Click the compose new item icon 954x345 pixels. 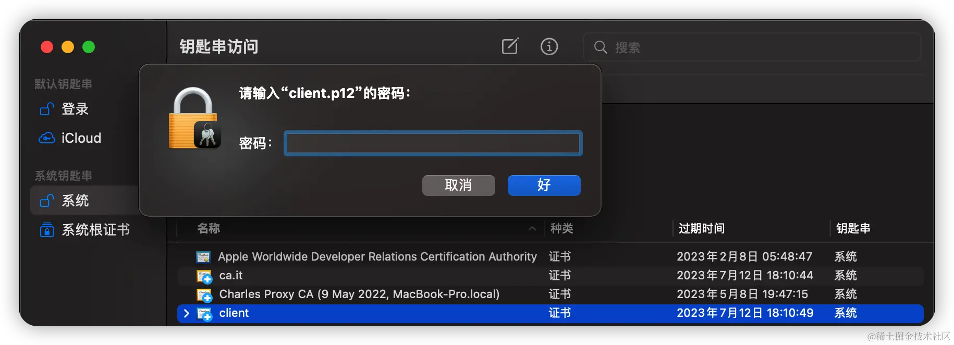coord(510,46)
